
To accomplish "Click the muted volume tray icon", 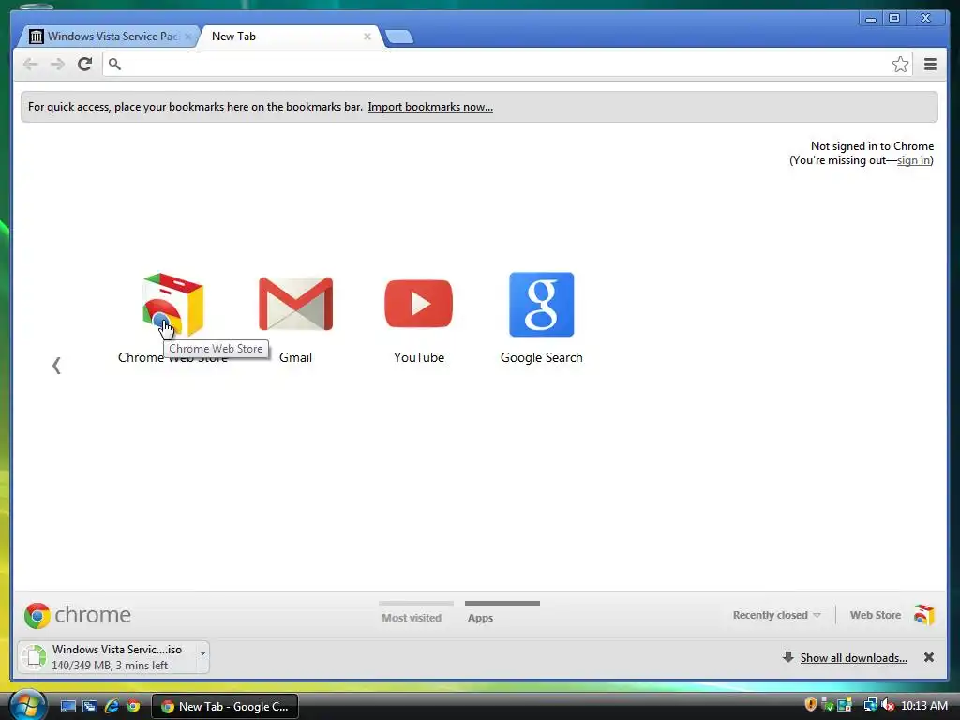I will point(888,705).
